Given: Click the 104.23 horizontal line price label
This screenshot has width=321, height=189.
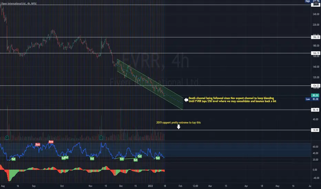Looking at the screenshot, I should [315, 86].
